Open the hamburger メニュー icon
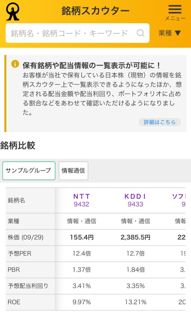 (175, 10)
